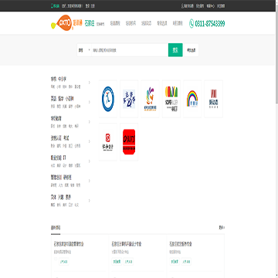Screen dimensions: 278x278
Task: Click into the search keyword input field
Action: tap(130, 50)
